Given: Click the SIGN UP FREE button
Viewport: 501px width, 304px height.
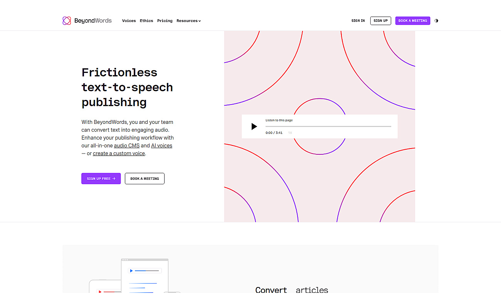Looking at the screenshot, I should pos(101,179).
